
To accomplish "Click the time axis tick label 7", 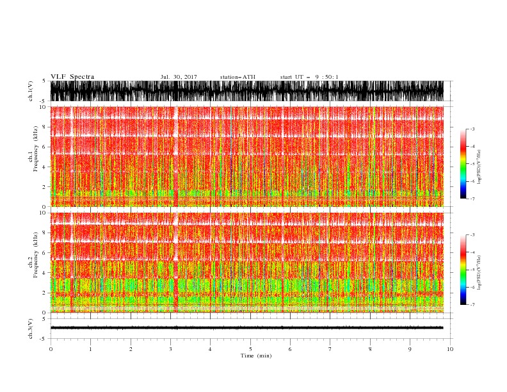I will click(x=330, y=349).
